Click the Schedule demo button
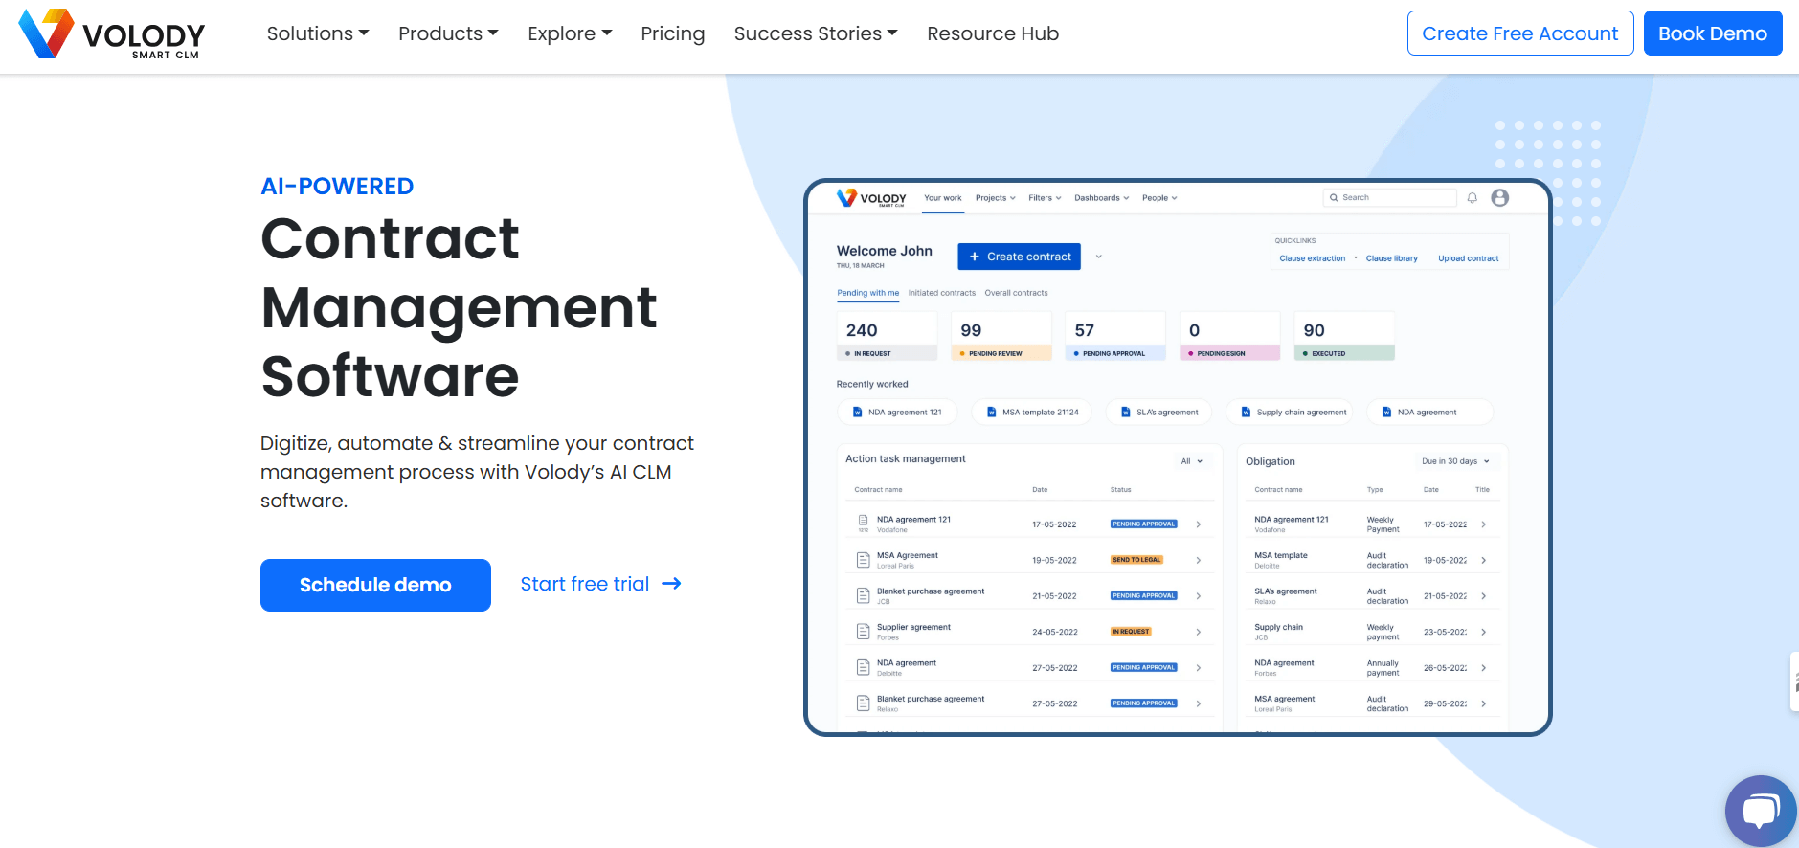This screenshot has width=1799, height=848. click(x=375, y=585)
